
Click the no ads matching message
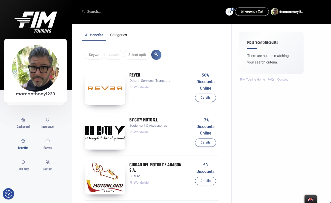pyautogui.click(x=268, y=59)
